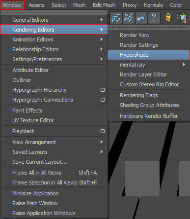Click the lattice deformer shelf icon
This screenshot has width=190, height=219.
(116, 18)
